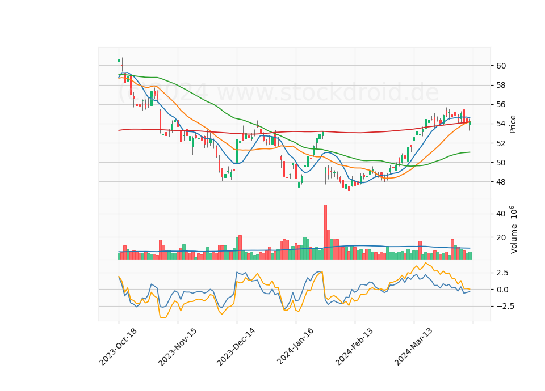Click the 2.5 oscillator axis value
Screen dimensions: 545x391
point(502,273)
